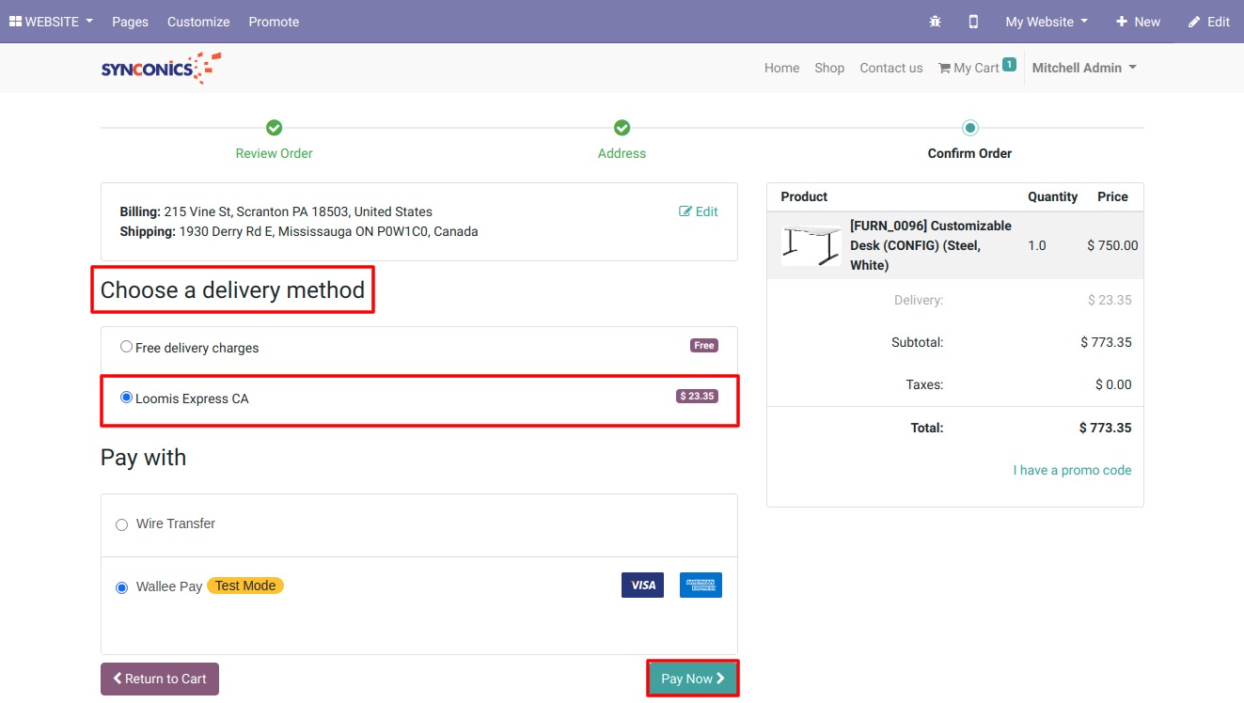
Task: Expand My Website selector dropdown
Action: pos(1046,22)
